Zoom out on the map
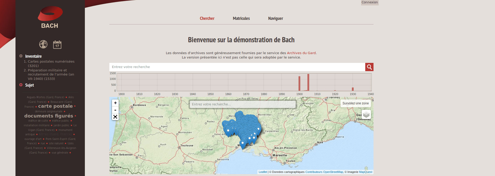This screenshot has width=495, height=176. [x=115, y=110]
